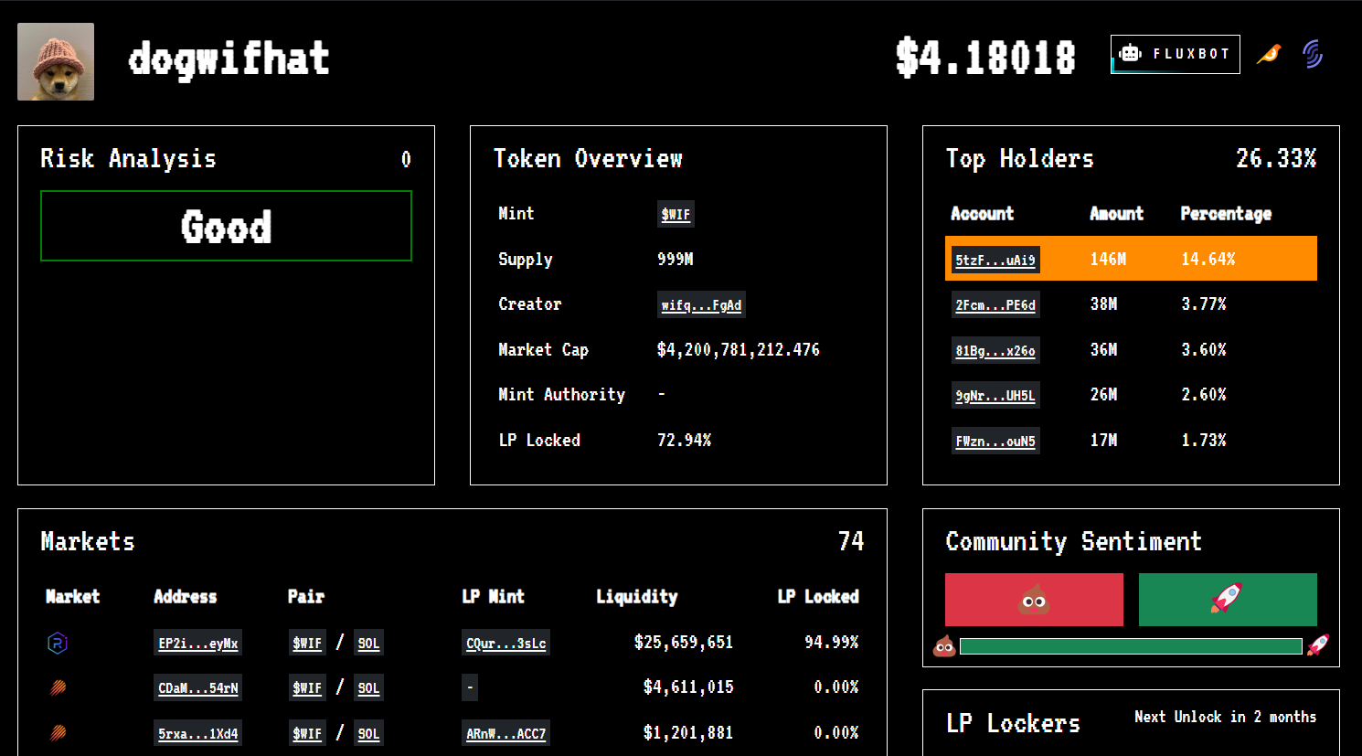The height and width of the screenshot is (756, 1362).
Task: Click the small poop icon beside sentiment bar
Action: tap(944, 646)
